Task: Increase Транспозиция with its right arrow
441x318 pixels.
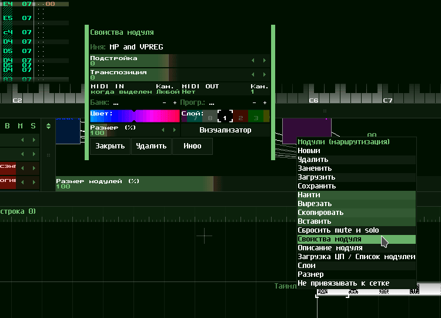Action: [x=265, y=74]
